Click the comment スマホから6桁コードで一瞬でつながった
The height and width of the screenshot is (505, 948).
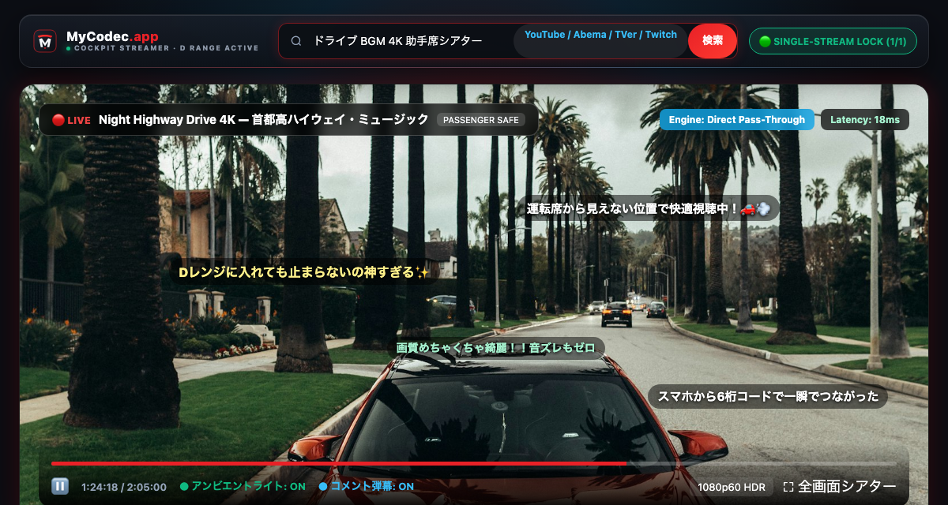pos(768,396)
